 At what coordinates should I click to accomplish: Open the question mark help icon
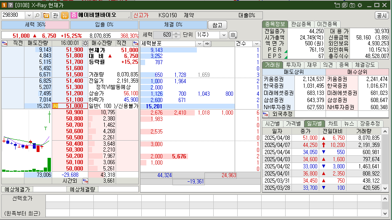pos(10,5)
